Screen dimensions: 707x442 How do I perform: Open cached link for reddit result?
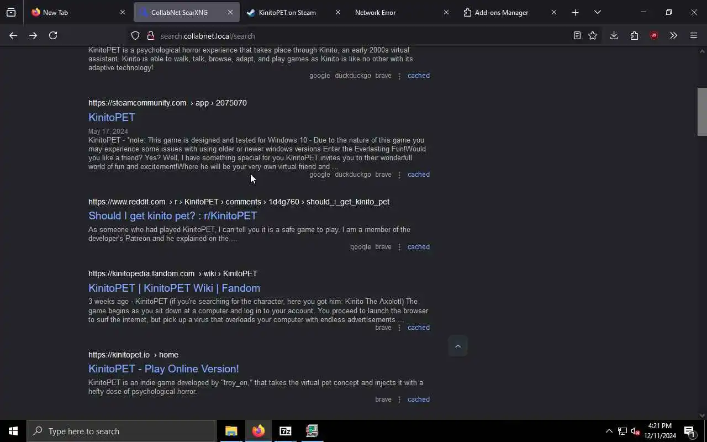coord(418,247)
